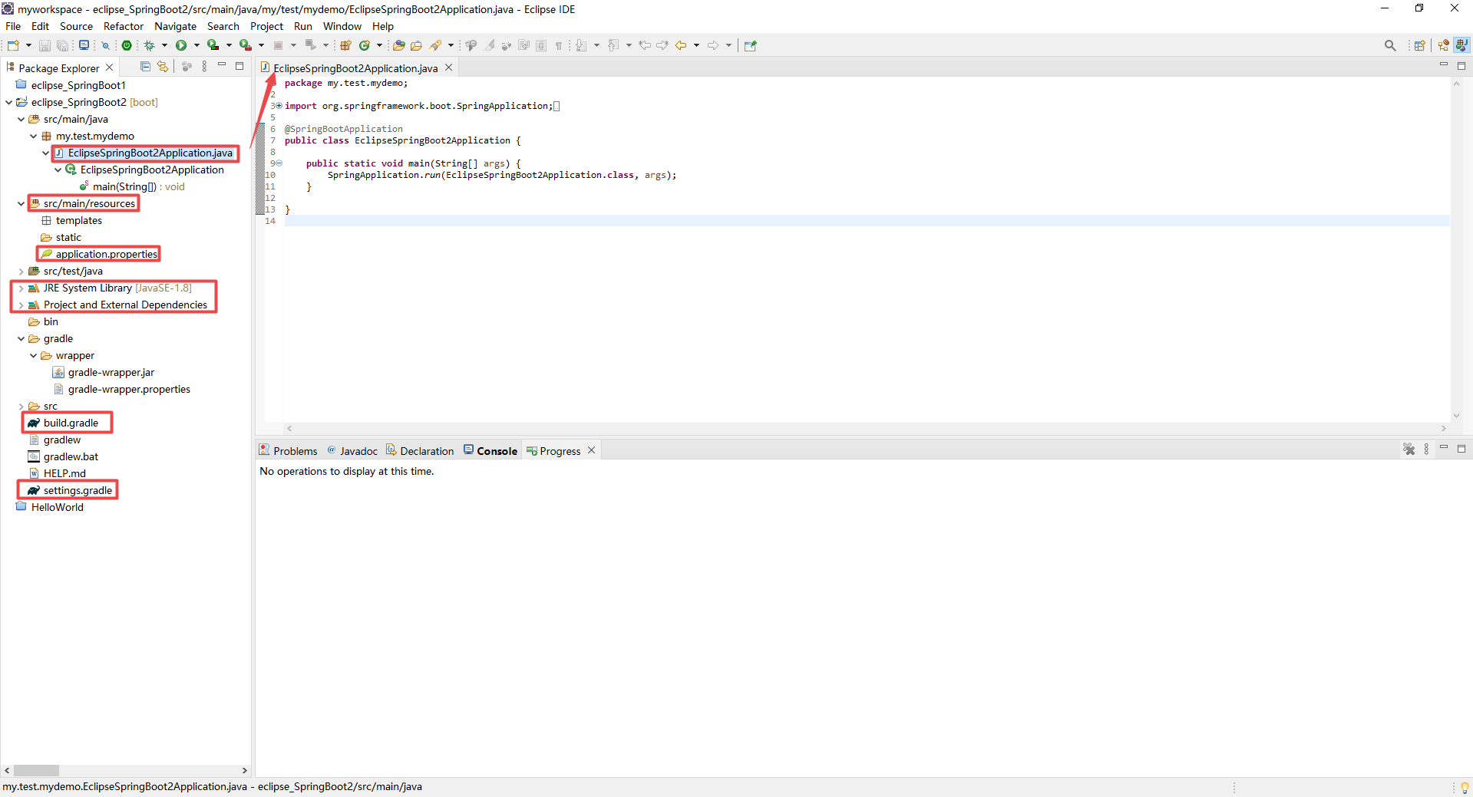1473x797 pixels.
Task: Switch to the Problems tab
Action: pyautogui.click(x=288, y=451)
